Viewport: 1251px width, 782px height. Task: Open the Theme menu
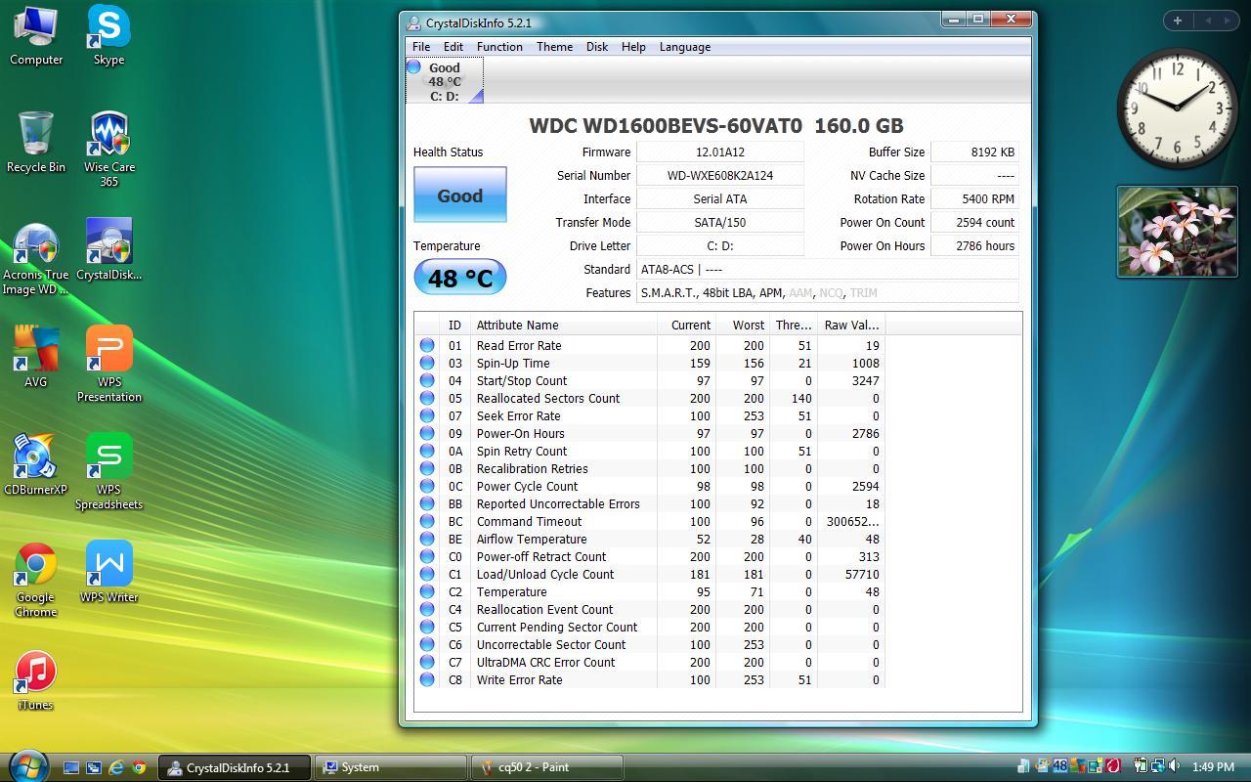click(554, 47)
